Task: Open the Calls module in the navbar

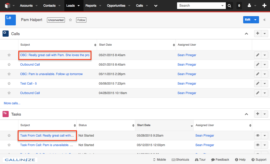Action: [x=139, y=6]
